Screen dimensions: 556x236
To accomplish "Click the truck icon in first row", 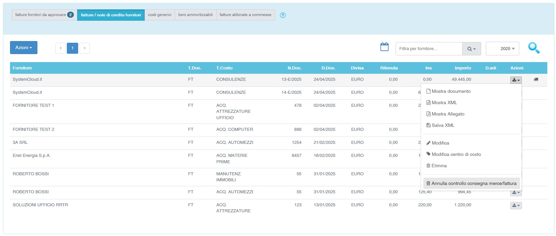I will [x=536, y=79].
